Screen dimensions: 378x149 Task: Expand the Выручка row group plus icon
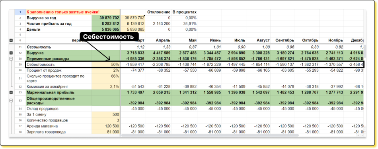[x=11, y=53]
